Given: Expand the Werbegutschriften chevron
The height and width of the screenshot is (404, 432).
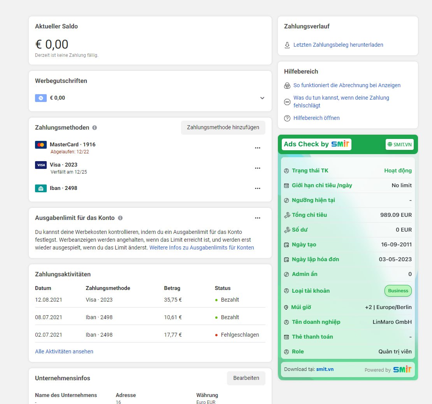Looking at the screenshot, I should coord(262,98).
